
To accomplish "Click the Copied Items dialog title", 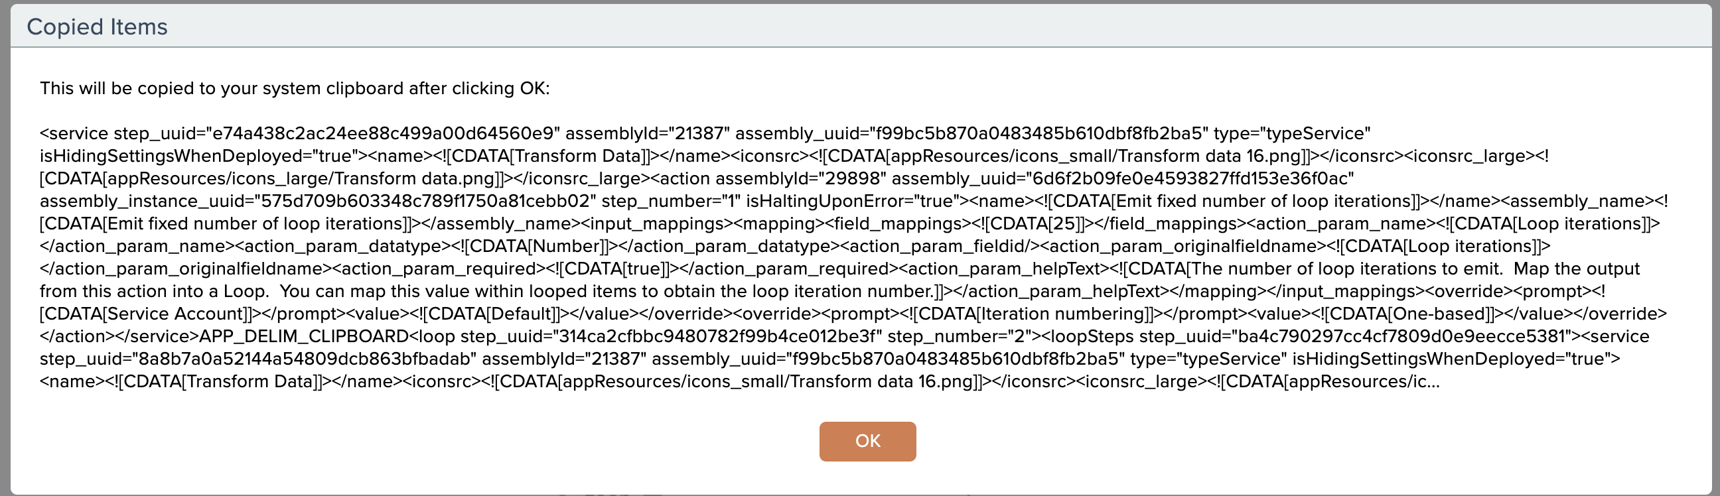I will pyautogui.click(x=97, y=27).
